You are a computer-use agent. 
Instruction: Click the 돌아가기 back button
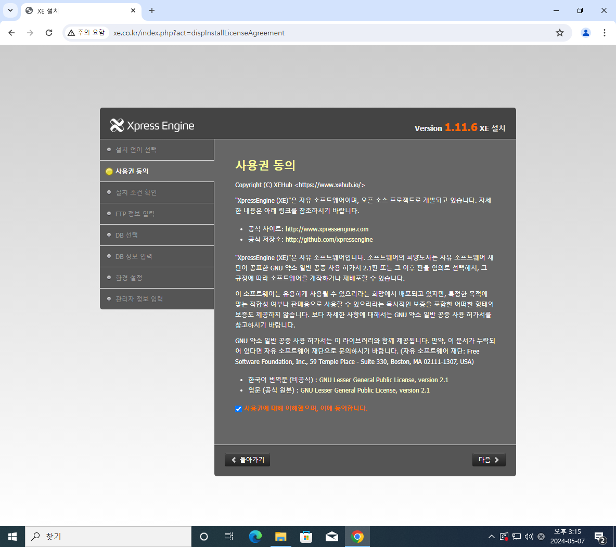[x=248, y=460]
